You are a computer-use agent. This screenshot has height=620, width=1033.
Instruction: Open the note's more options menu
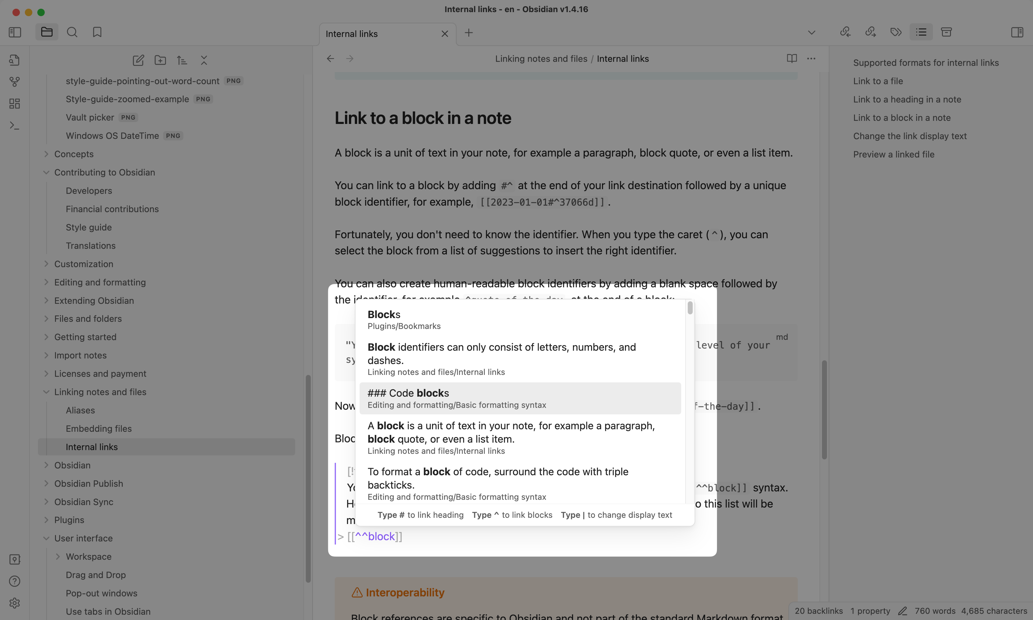click(x=811, y=58)
